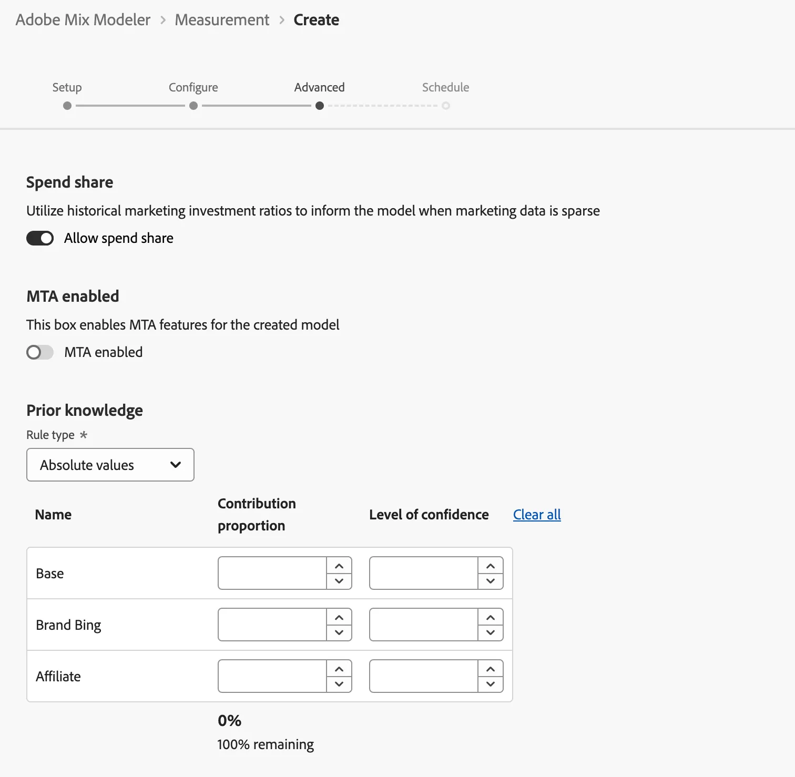Increase Base level of confidence up arrow
This screenshot has width=795, height=777.
tap(491, 566)
